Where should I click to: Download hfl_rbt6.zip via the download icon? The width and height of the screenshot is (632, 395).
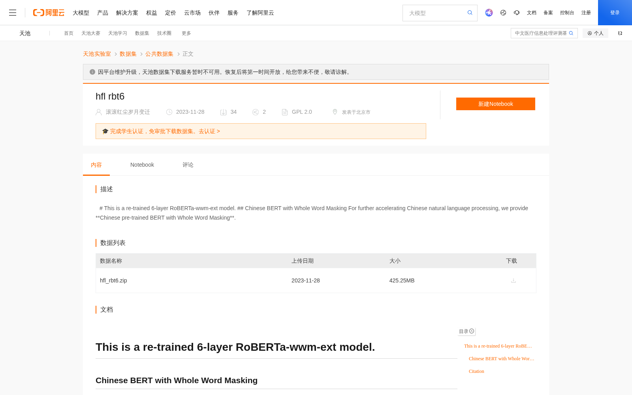pyautogui.click(x=513, y=280)
